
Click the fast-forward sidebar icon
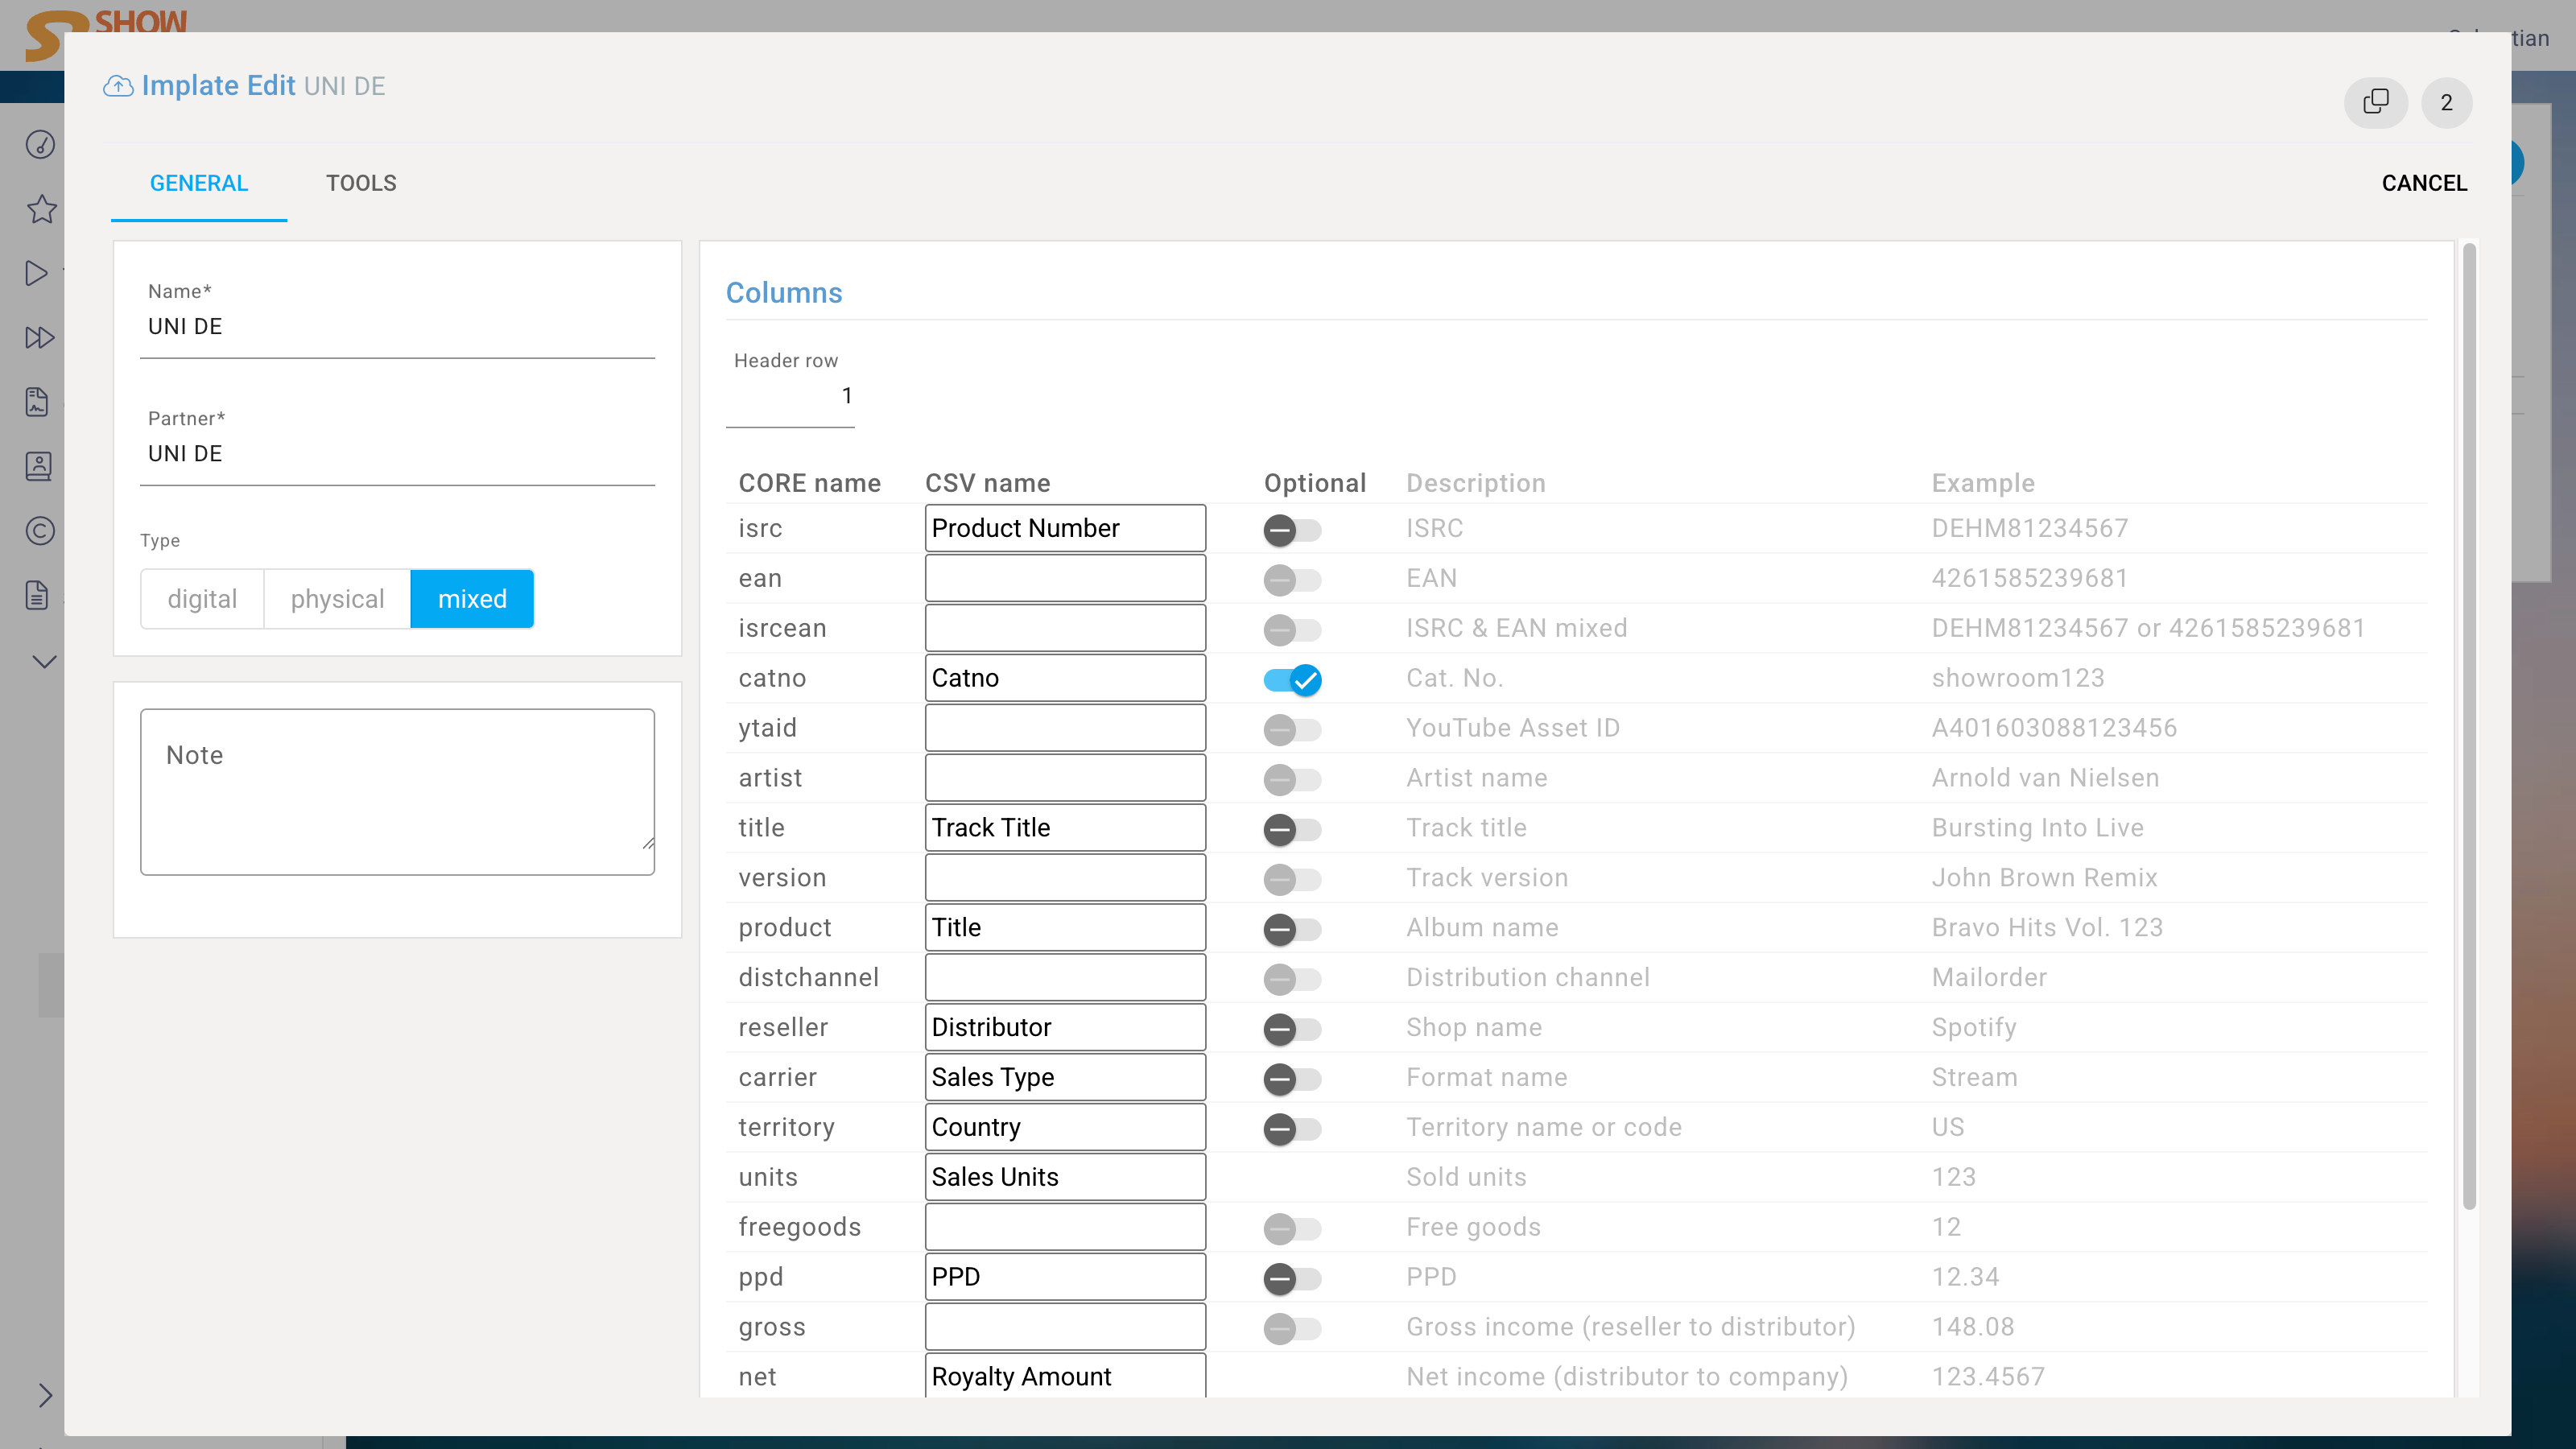coord(39,337)
